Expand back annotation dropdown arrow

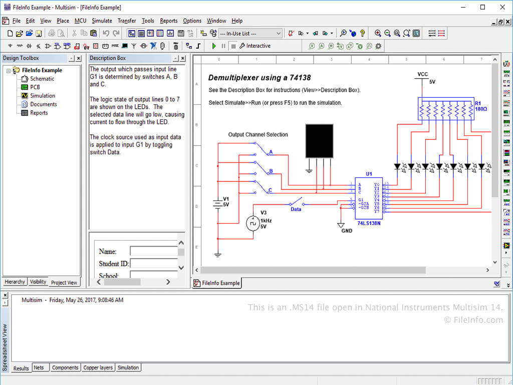pyautogui.click(x=307, y=34)
